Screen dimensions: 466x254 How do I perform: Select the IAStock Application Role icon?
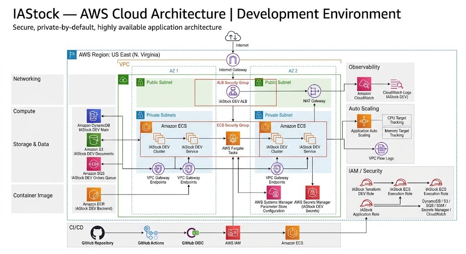[x=366, y=204]
